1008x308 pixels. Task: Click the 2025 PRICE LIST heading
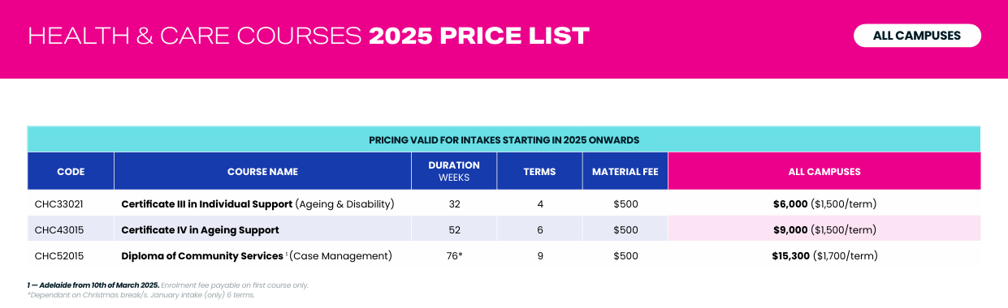point(479,36)
